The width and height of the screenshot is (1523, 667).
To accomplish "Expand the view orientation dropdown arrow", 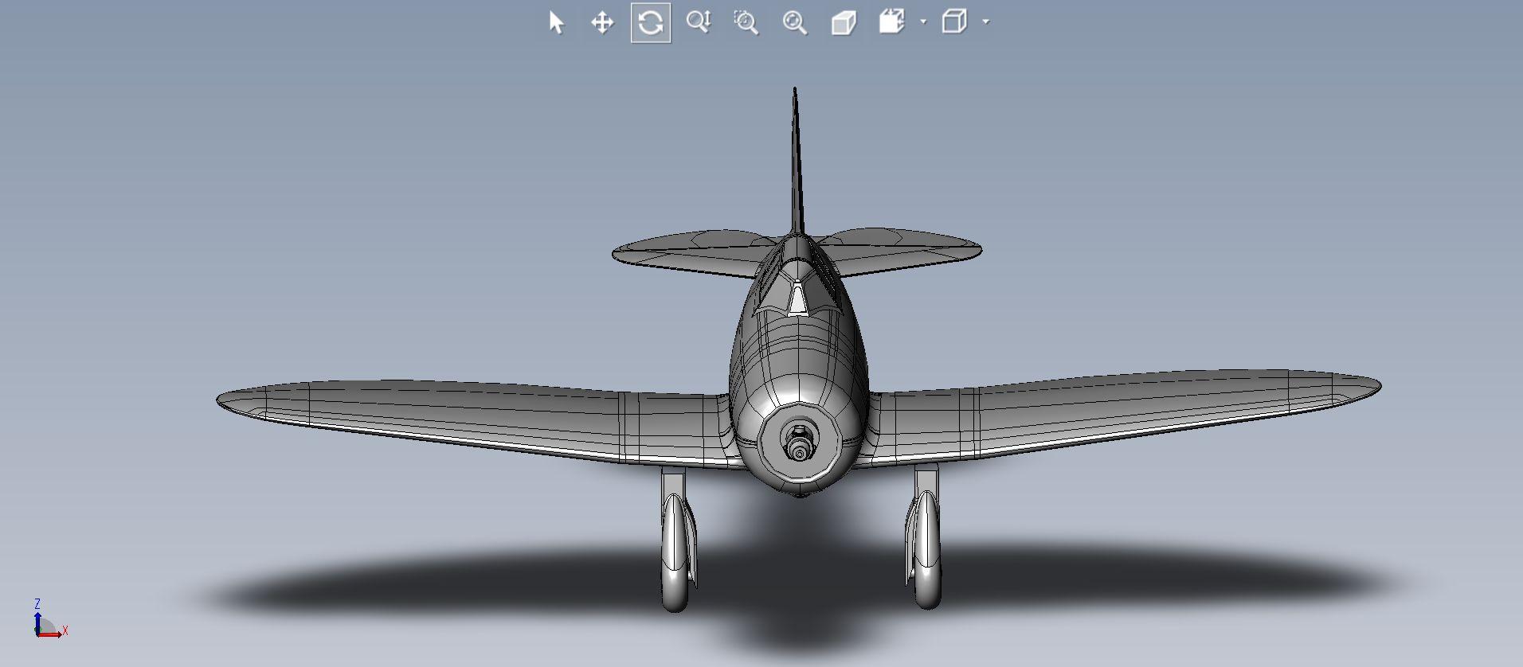I will pyautogui.click(x=923, y=21).
